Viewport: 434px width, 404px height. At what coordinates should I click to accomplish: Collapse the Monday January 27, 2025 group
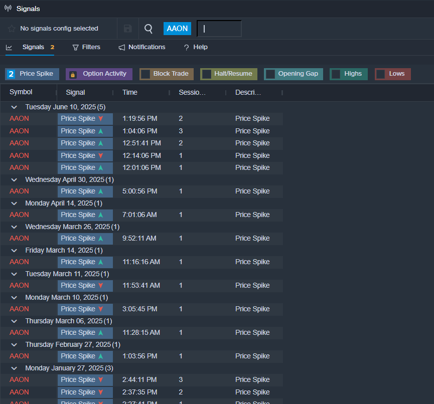[x=14, y=368]
